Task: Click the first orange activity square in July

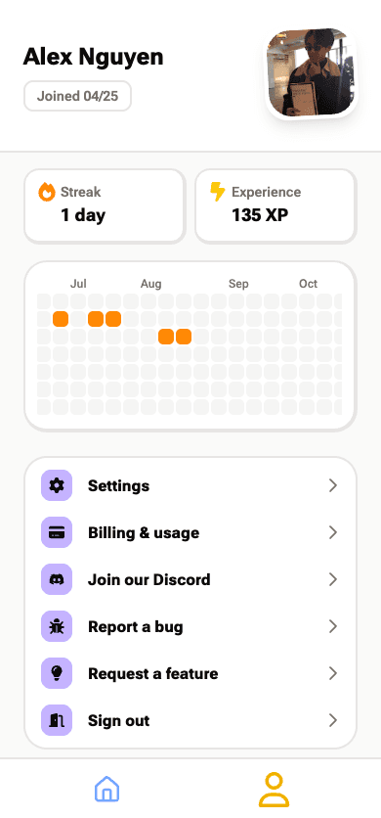Action: (x=61, y=319)
